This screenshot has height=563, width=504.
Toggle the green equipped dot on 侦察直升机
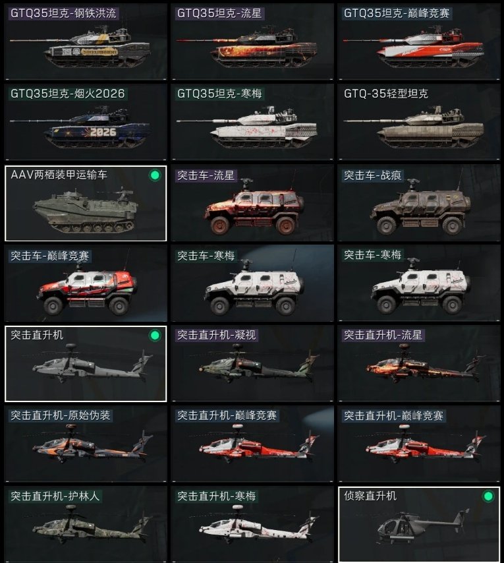[488, 496]
